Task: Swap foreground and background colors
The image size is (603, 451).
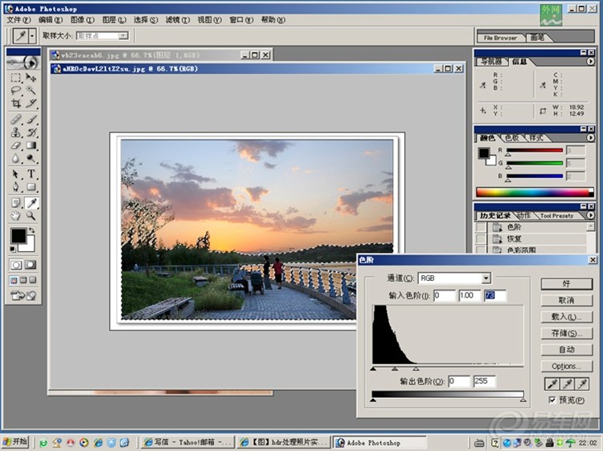Action: (x=32, y=230)
